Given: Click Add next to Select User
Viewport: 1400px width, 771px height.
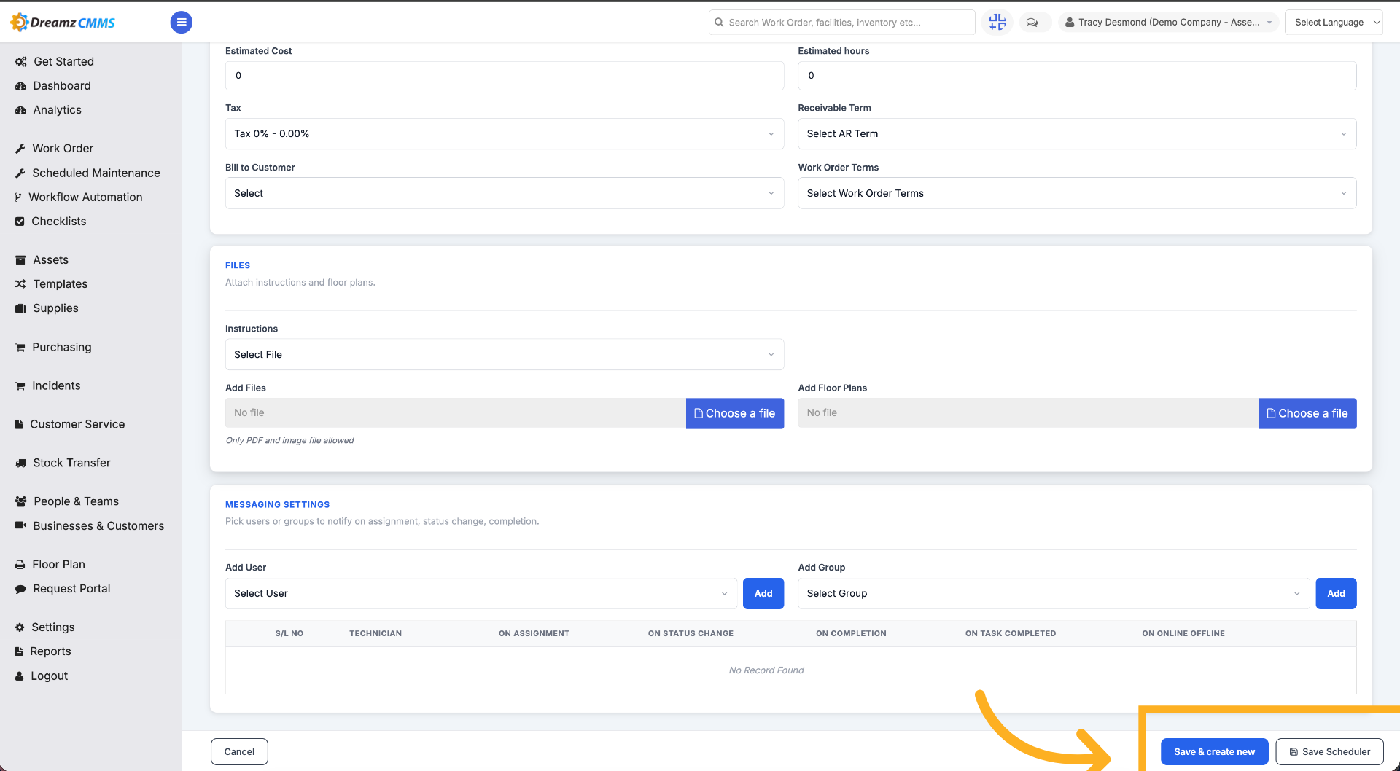Looking at the screenshot, I should pyautogui.click(x=763, y=593).
